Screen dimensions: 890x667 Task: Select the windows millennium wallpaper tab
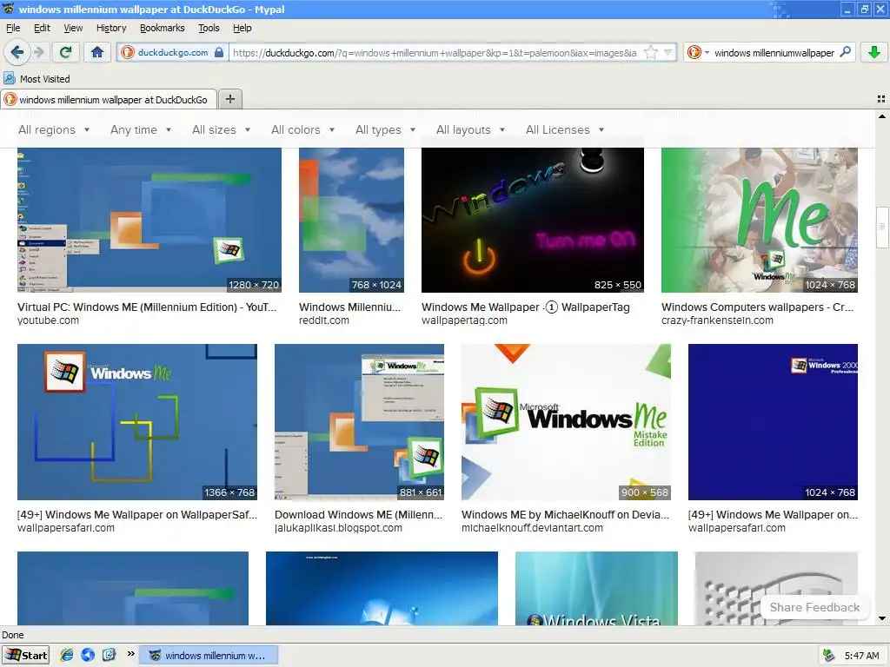coord(109,99)
